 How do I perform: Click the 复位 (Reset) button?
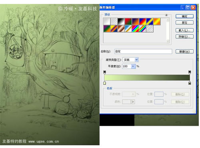click(x=184, y=23)
